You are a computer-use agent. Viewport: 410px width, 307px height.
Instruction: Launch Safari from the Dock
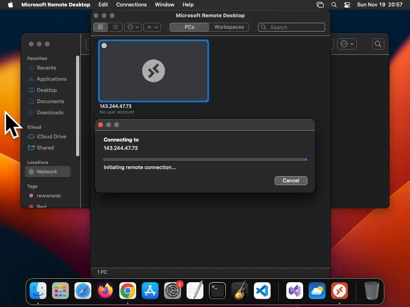[x=83, y=291]
